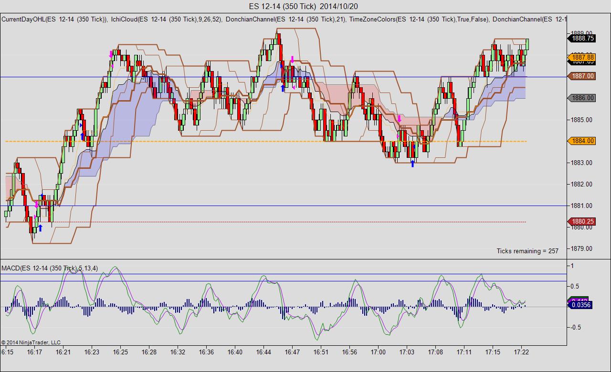Click the 17:00 time axis label
The width and height of the screenshot is (611, 372).
tap(378, 352)
